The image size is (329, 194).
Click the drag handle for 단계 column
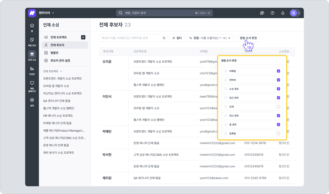[226, 107]
